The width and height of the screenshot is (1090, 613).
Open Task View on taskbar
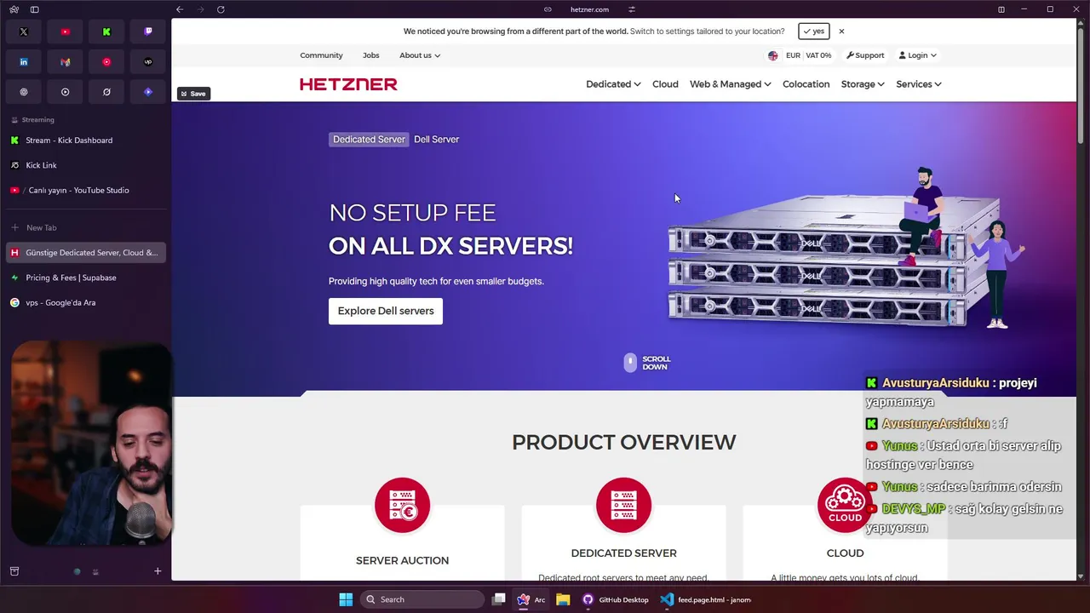pyautogui.click(x=499, y=599)
